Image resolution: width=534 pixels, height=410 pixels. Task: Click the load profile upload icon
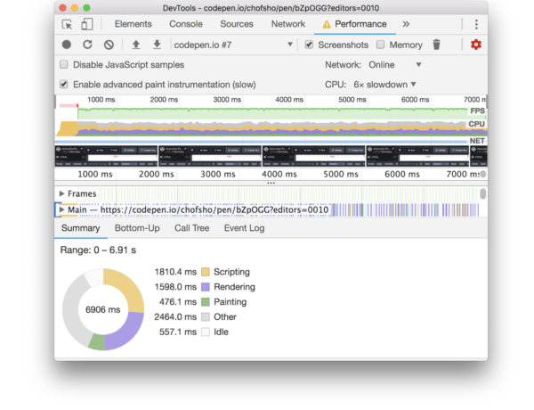pos(136,45)
